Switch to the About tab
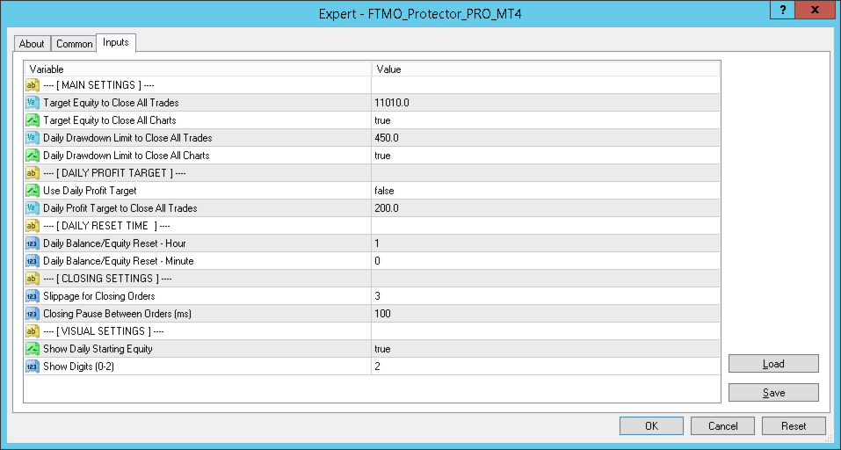The image size is (841, 450). [32, 44]
